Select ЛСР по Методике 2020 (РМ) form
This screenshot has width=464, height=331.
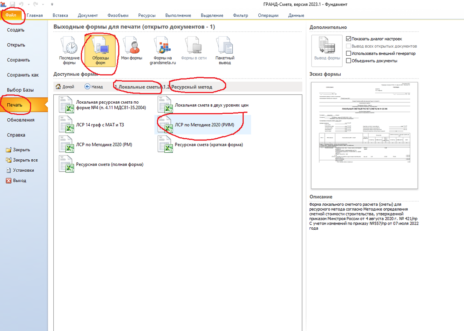tap(96, 145)
